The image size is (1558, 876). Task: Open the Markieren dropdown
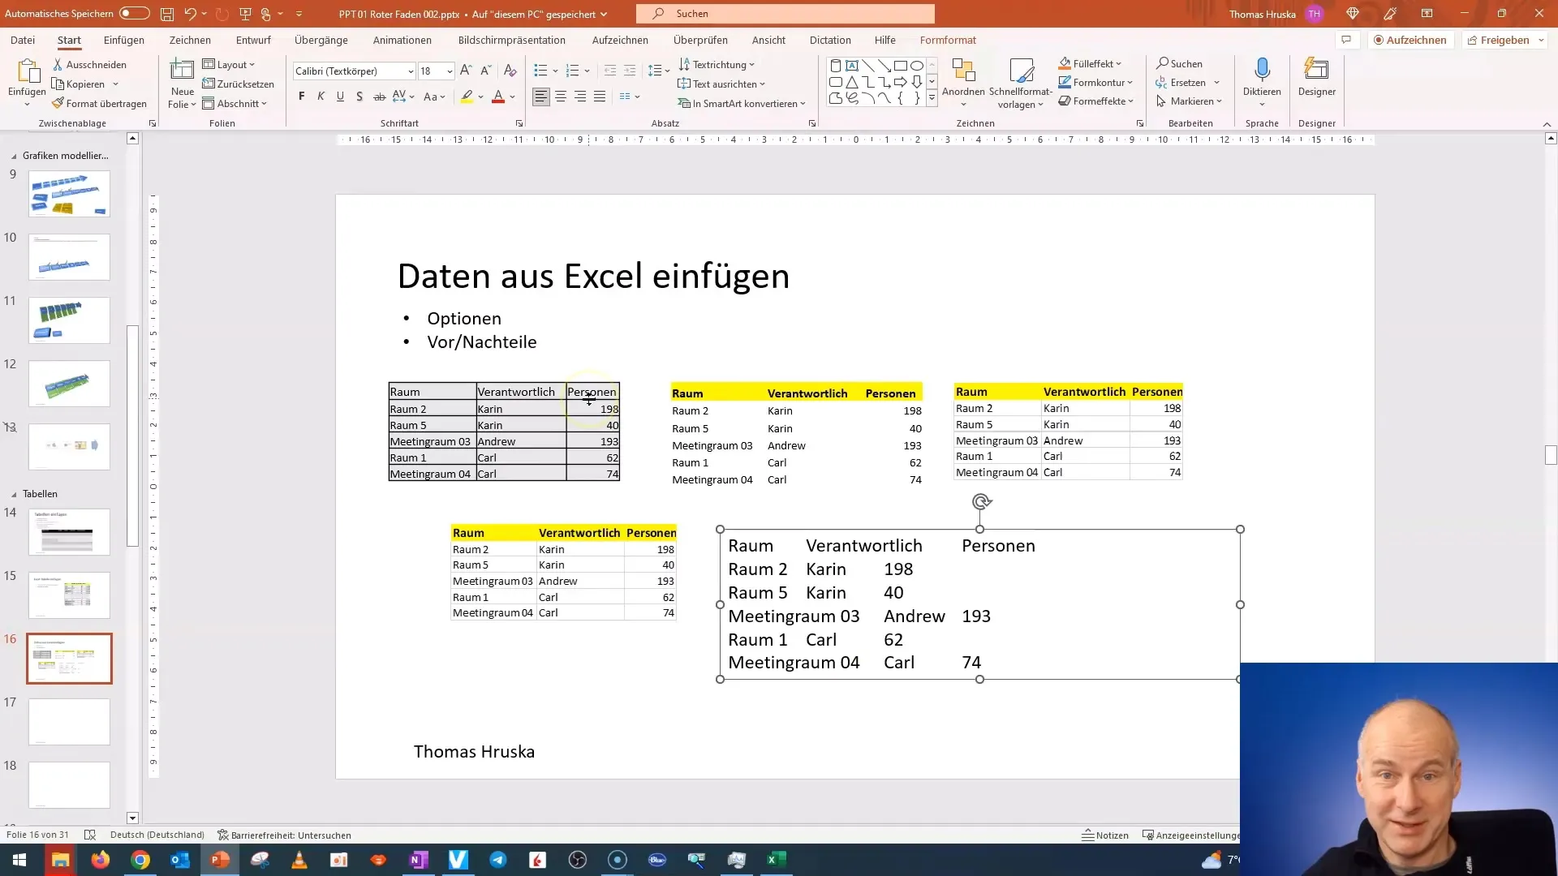coord(1189,101)
